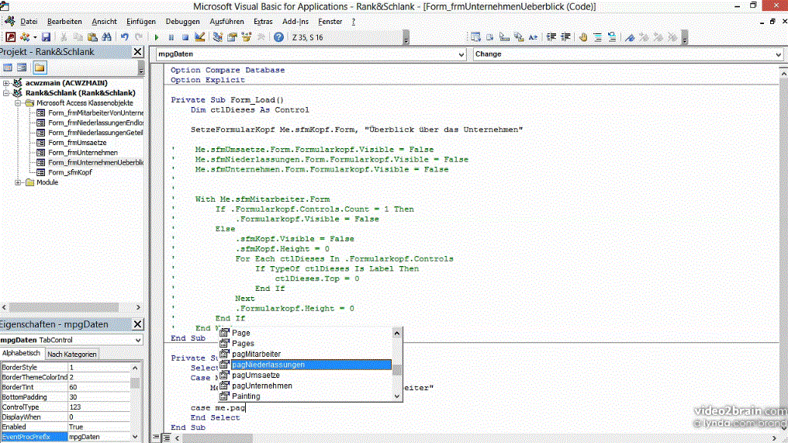Click List Properties/Methods icon in Edit toolbar
Viewport: 788px width, 443px height.
475,37
